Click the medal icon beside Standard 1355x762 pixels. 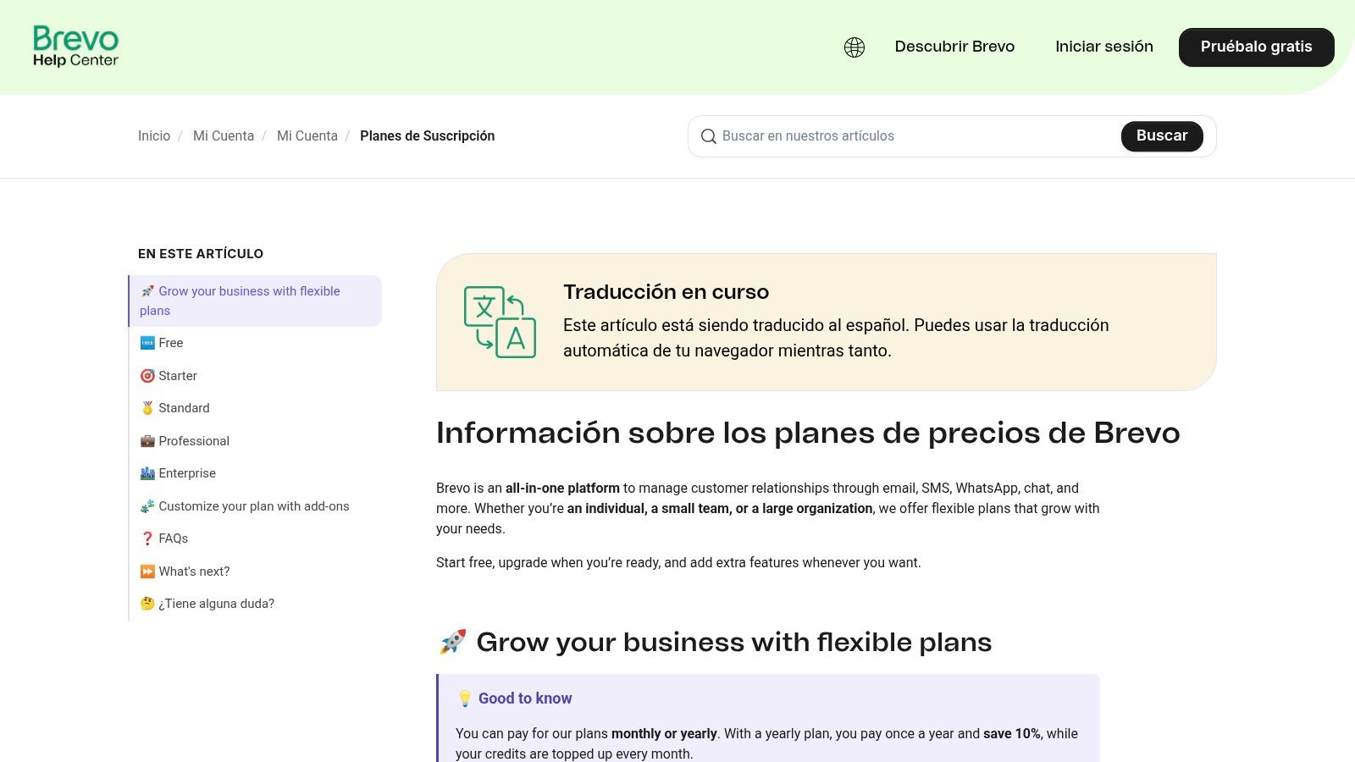[147, 408]
